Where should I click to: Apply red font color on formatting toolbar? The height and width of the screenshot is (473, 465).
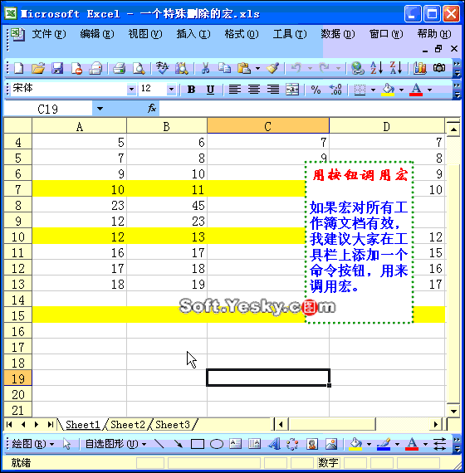[x=416, y=90]
